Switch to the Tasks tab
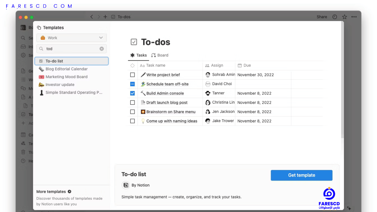The image size is (377, 212). coord(138,55)
